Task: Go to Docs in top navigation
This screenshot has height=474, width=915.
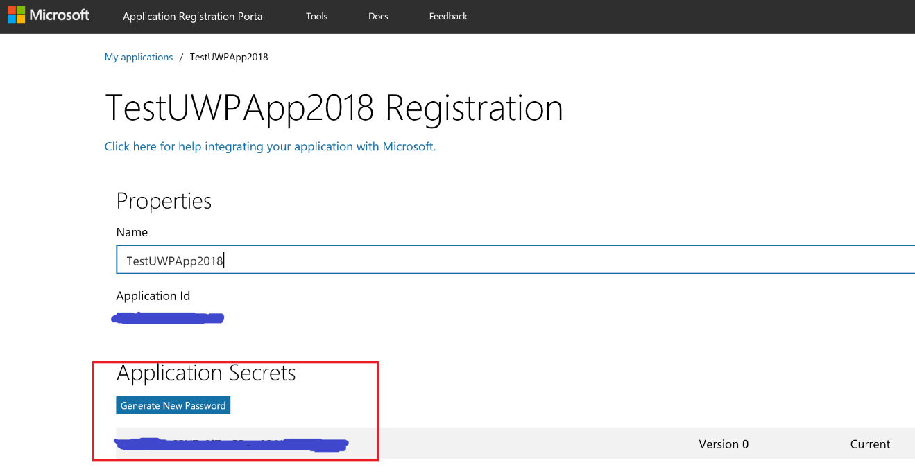Action: pyautogui.click(x=378, y=16)
